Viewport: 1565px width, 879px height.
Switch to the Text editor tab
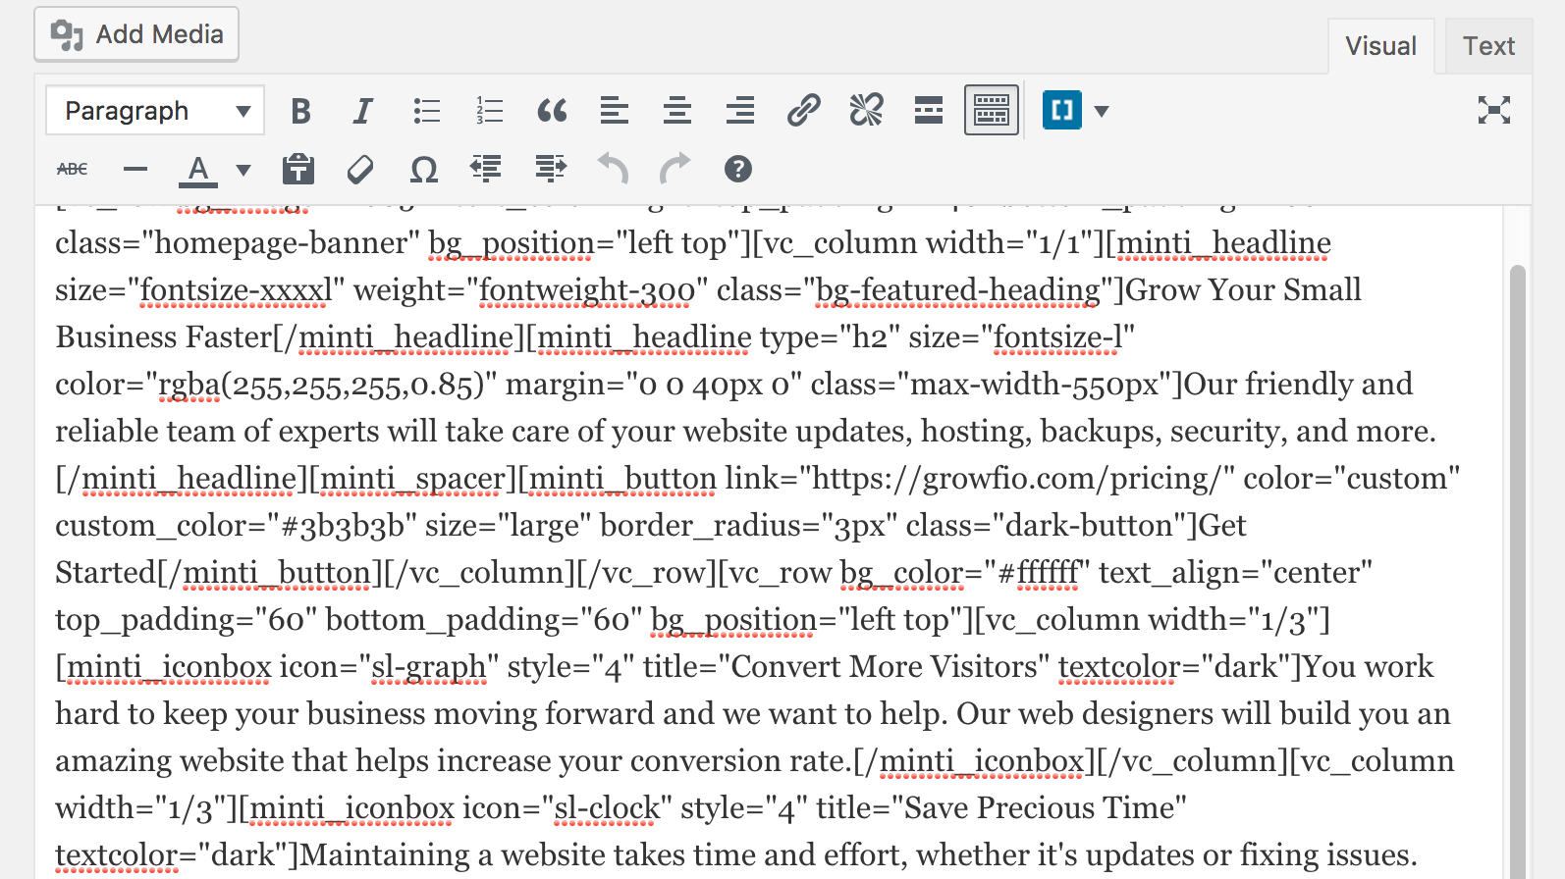point(1488,46)
